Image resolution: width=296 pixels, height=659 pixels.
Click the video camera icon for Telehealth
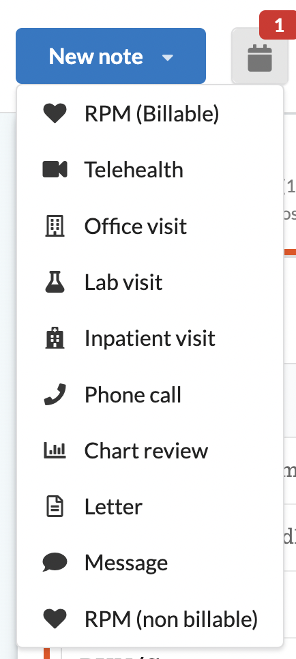point(55,170)
